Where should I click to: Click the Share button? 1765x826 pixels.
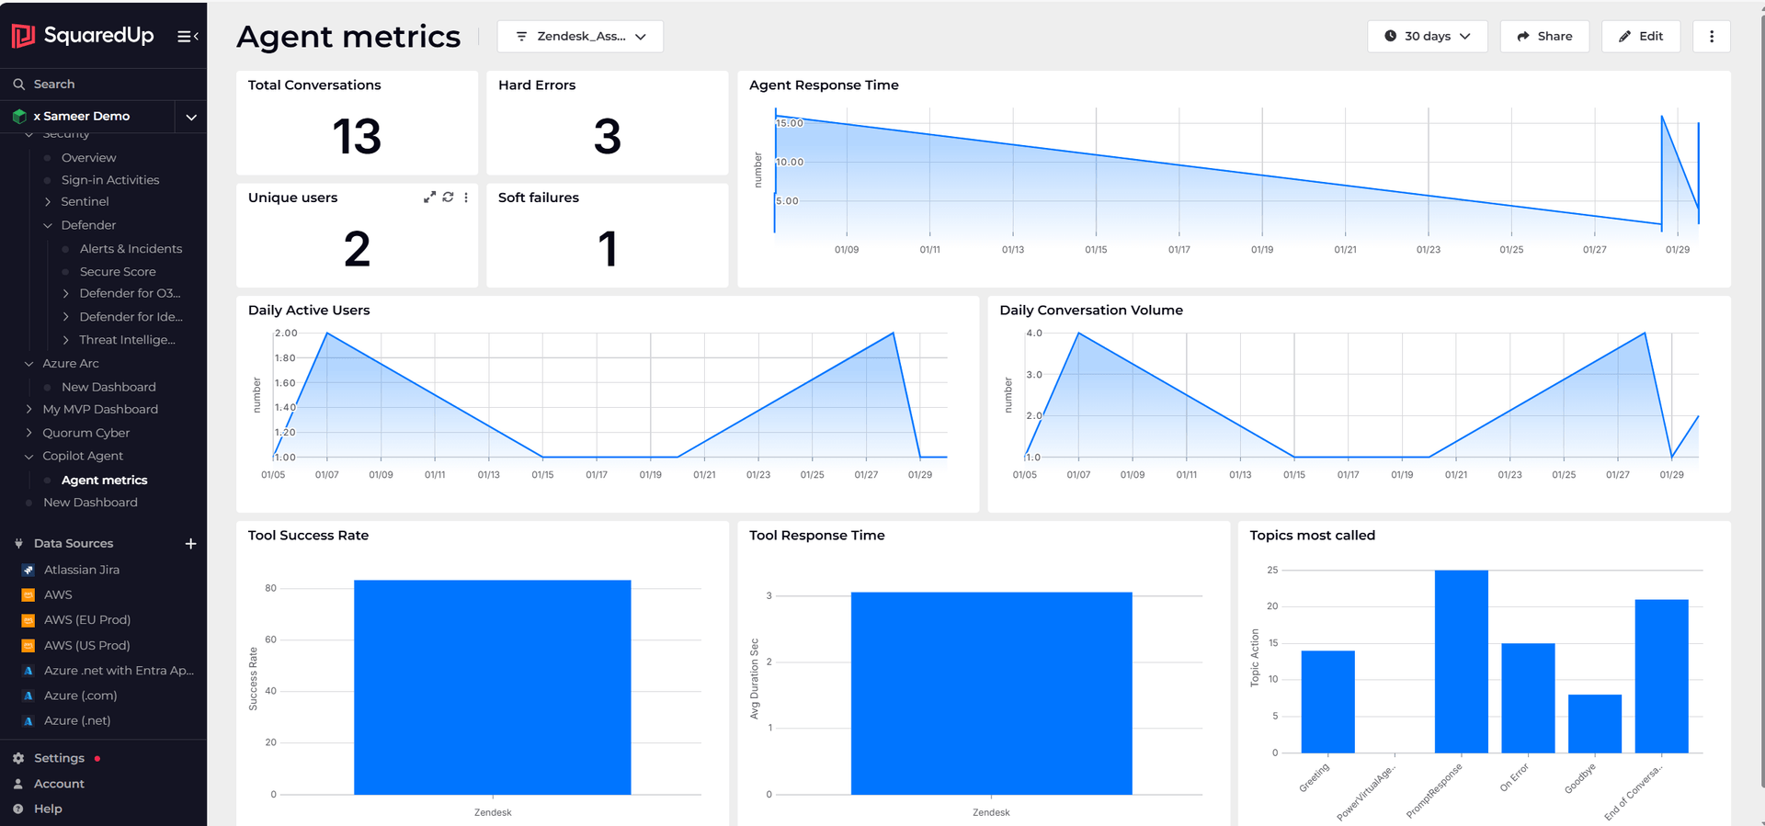(1544, 37)
